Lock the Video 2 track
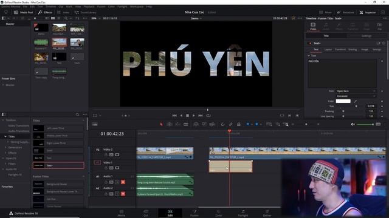The height and width of the screenshot is (218, 389). coord(106,155)
